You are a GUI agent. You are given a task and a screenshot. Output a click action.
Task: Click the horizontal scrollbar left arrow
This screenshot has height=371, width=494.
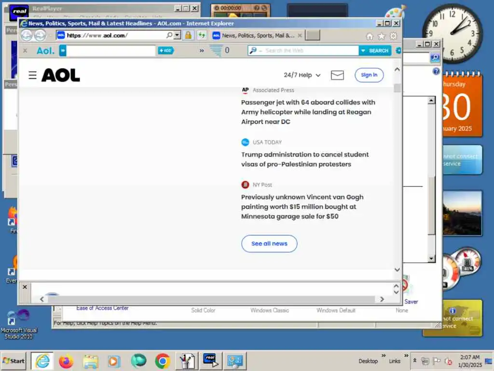click(42, 299)
